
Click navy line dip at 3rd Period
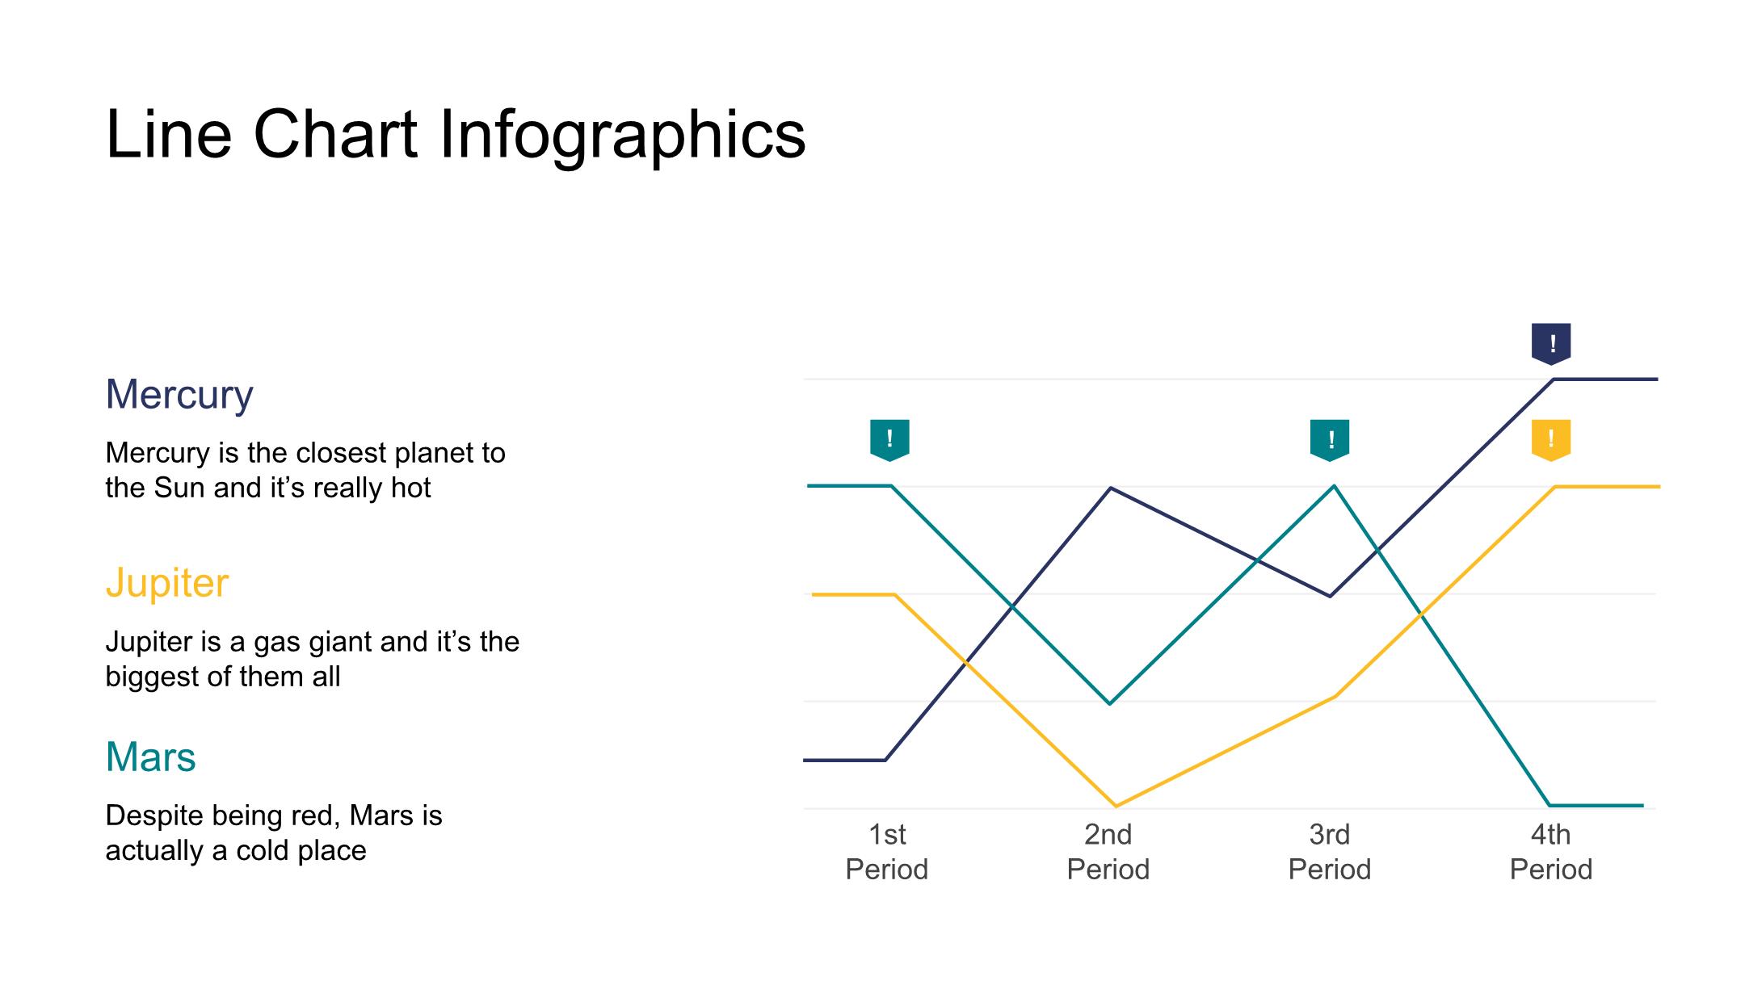click(1330, 596)
